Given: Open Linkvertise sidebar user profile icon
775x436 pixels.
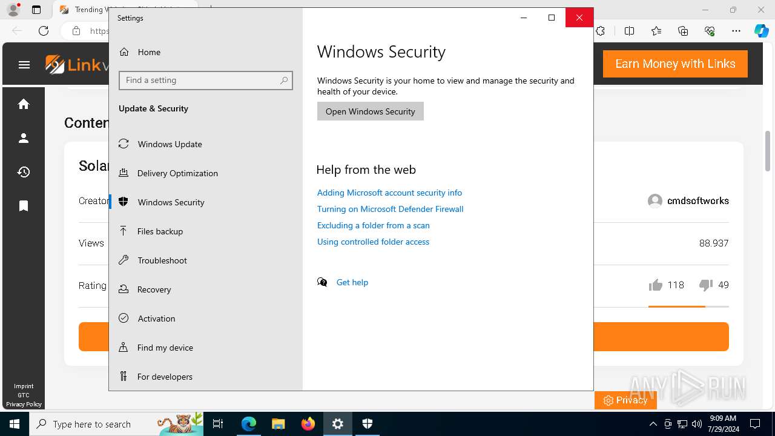Looking at the screenshot, I should point(24,138).
